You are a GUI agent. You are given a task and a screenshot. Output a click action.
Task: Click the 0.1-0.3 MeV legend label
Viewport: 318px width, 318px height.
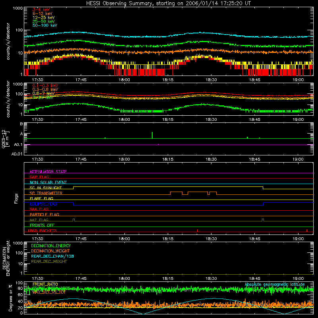click(x=45, y=85)
